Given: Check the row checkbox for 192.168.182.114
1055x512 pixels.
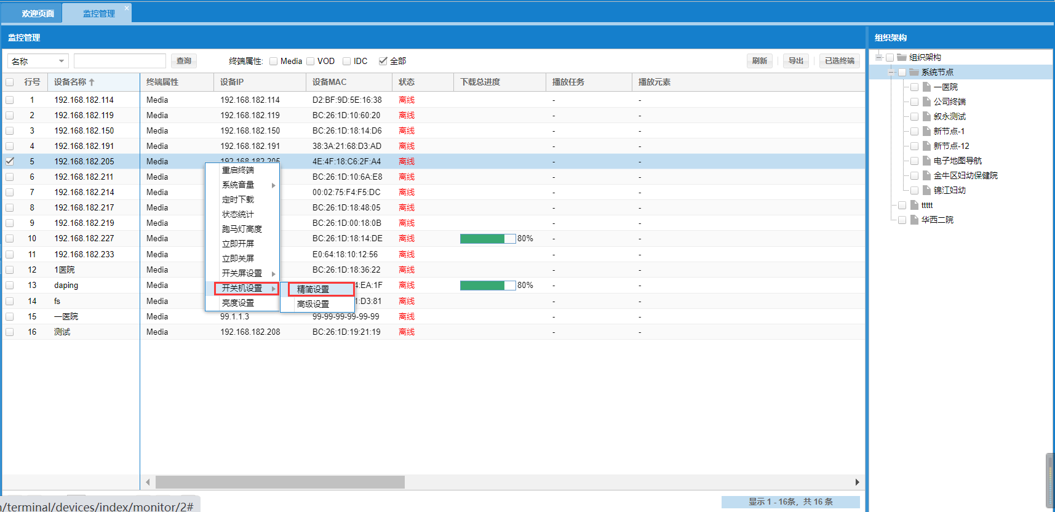Looking at the screenshot, I should (x=9, y=100).
